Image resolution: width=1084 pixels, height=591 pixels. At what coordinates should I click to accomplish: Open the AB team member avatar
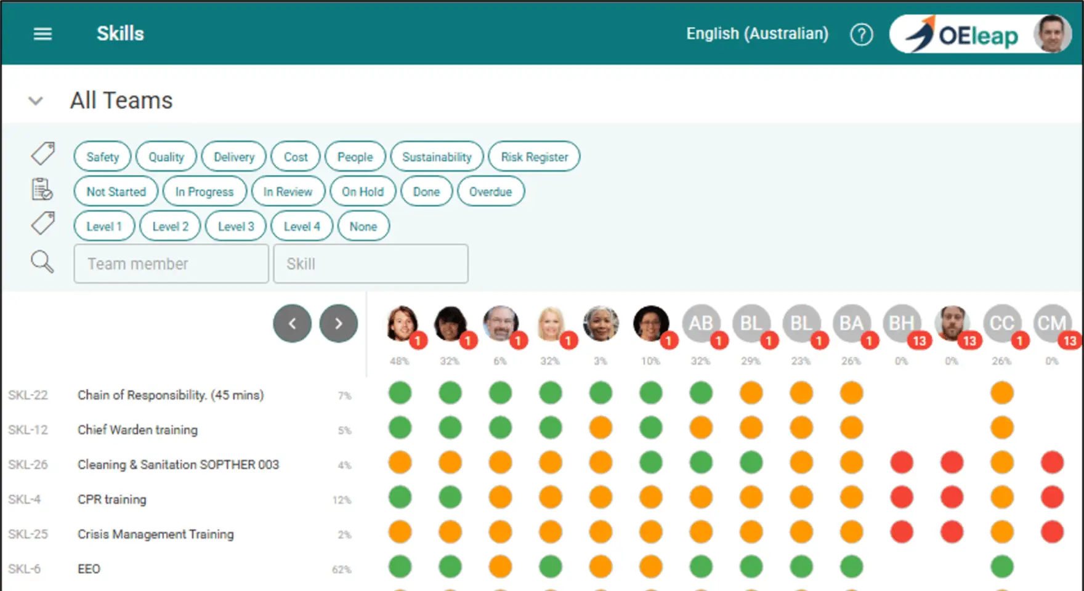click(701, 323)
